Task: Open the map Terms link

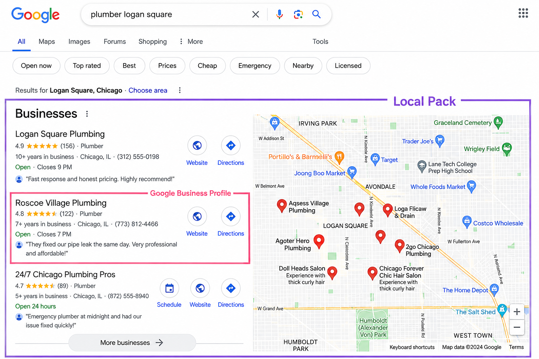Action: pos(516,347)
